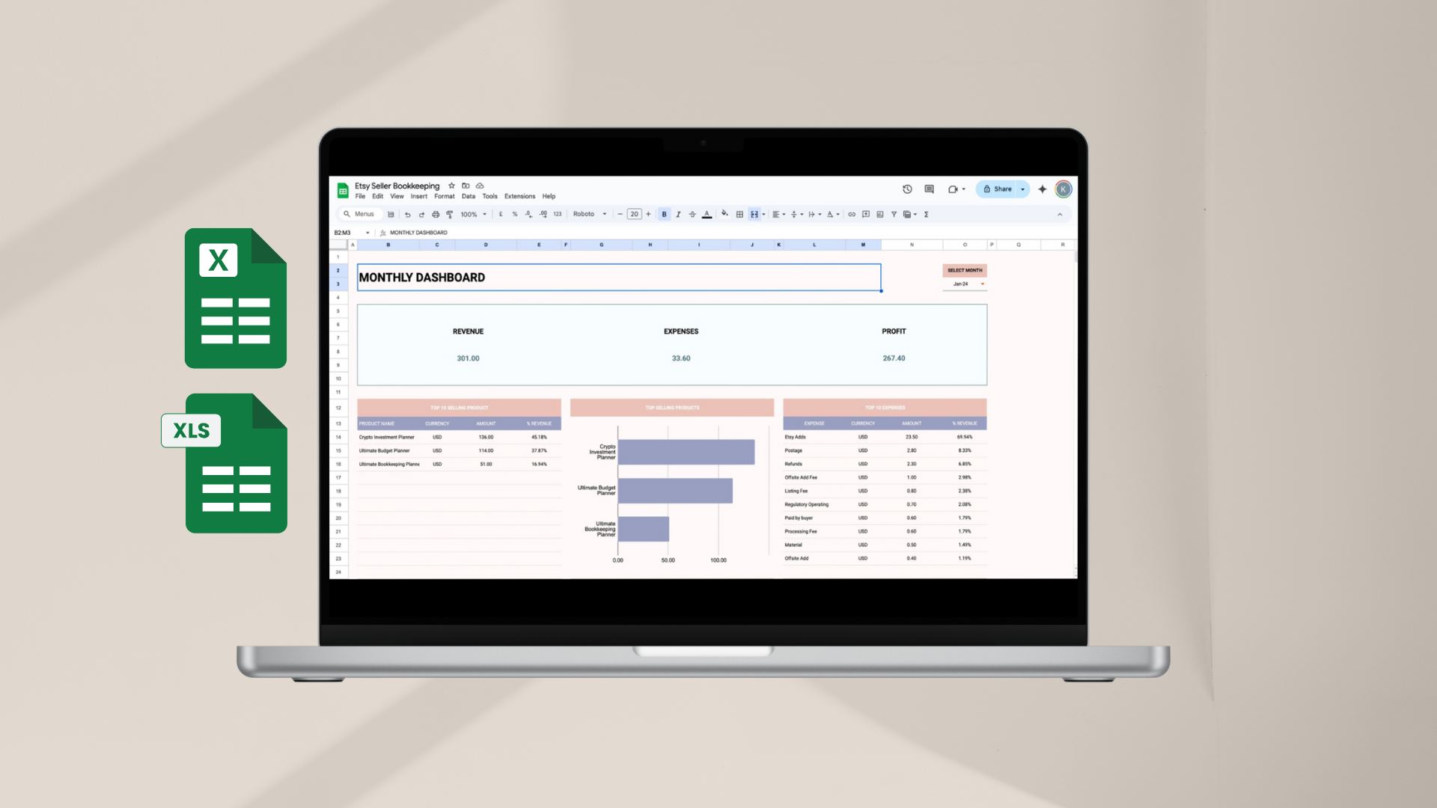This screenshot has width=1437, height=808.
Task: Open the 100% zoom dropdown
Action: [474, 215]
